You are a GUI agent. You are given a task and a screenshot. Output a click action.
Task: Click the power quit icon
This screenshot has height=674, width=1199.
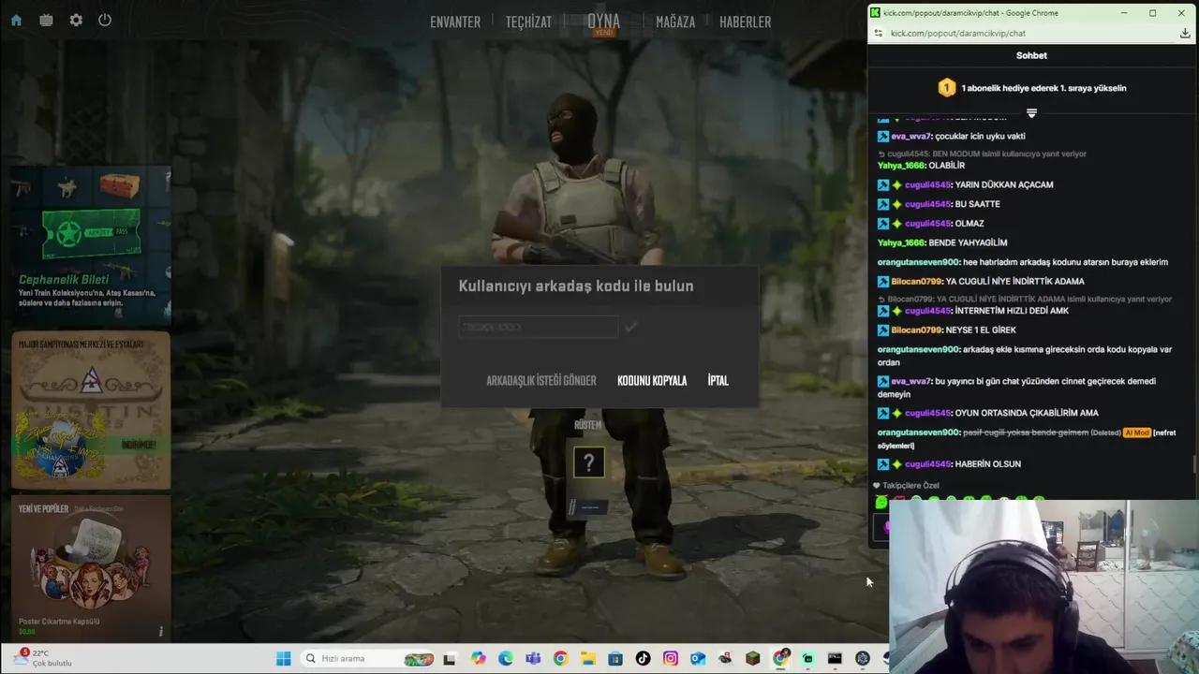coord(105,20)
